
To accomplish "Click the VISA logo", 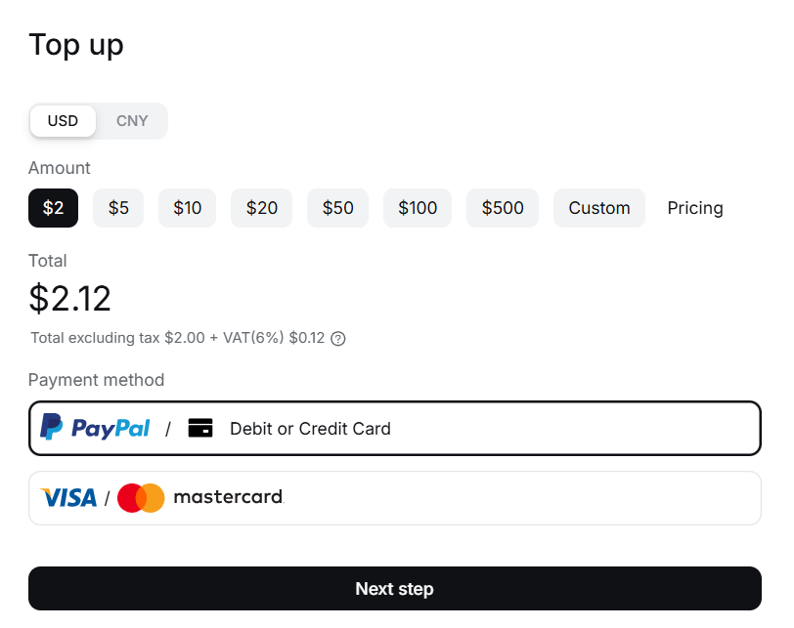I will [68, 498].
